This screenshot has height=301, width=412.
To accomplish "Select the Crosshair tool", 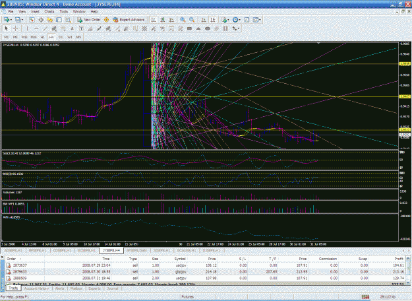I will [16, 28].
